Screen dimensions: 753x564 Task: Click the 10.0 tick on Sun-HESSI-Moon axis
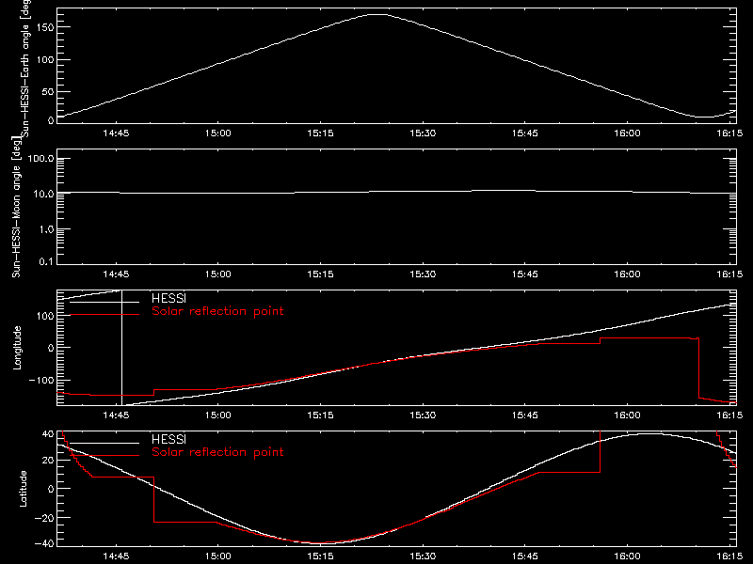click(x=43, y=194)
